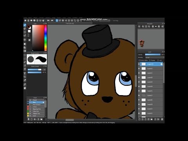Open settings gear of selected layer
Screen dimensions: 188x141
(x=161, y=64)
